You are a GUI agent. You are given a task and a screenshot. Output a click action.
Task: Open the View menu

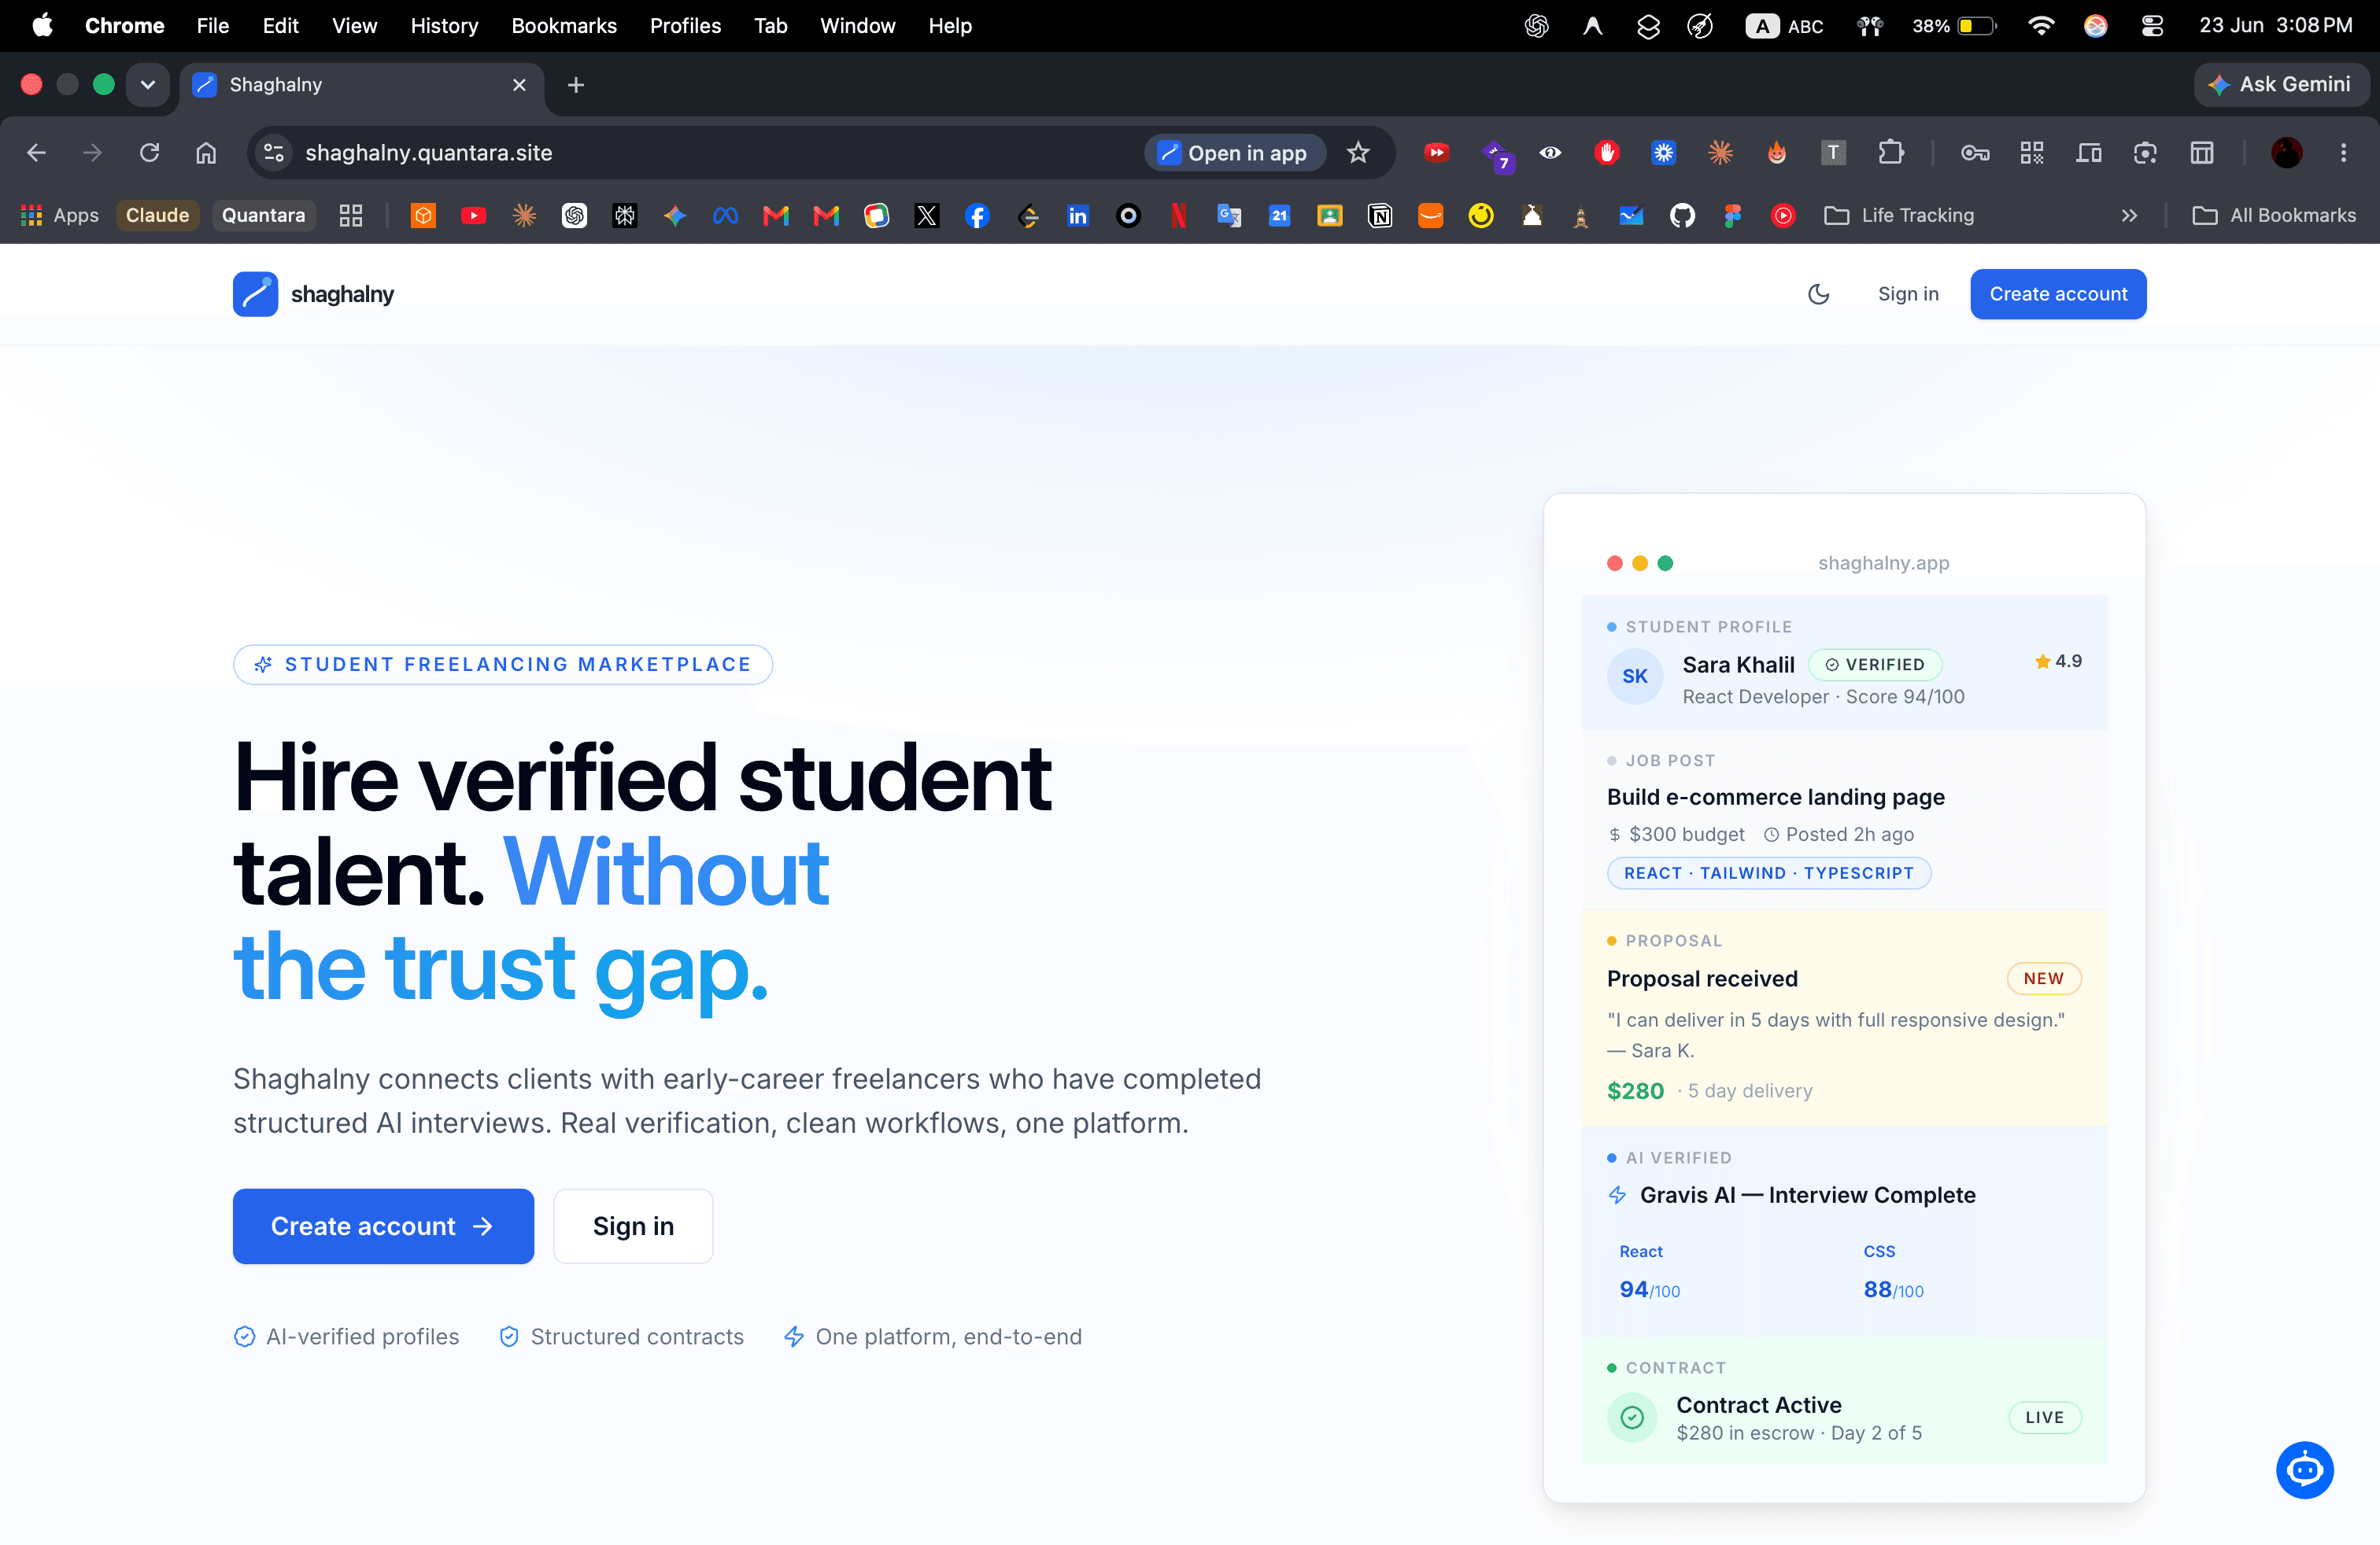[354, 26]
